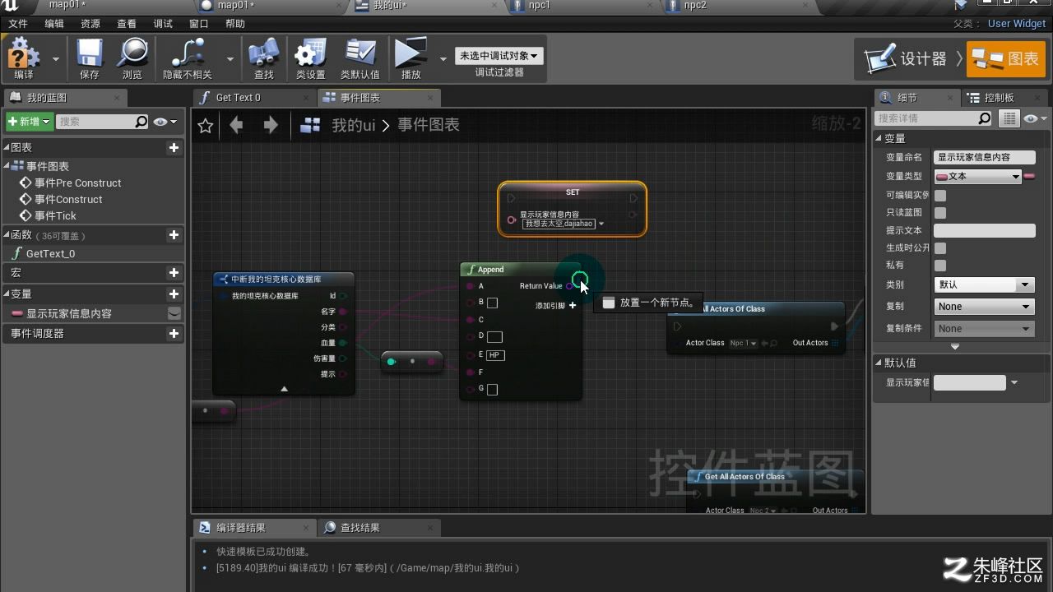Open the 新增 add-new dropdown
Image resolution: width=1053 pixels, height=592 pixels.
30,122
